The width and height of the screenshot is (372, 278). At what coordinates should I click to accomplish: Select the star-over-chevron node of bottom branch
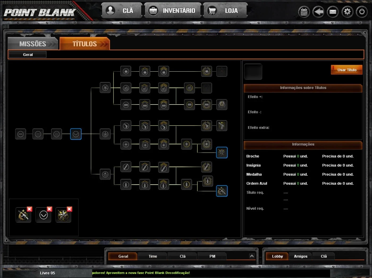(x=105, y=174)
